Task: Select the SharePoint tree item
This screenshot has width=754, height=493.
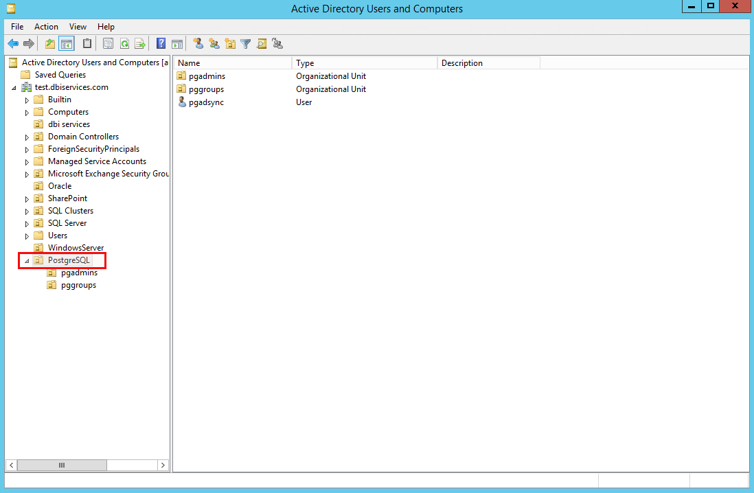Action: (68, 198)
